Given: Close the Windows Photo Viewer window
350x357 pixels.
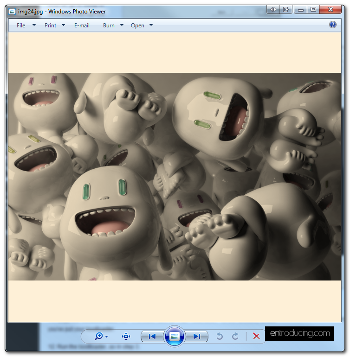Looking at the screenshot, I should 331,10.
